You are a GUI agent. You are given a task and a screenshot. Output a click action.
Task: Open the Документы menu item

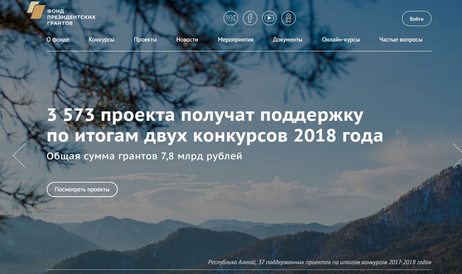click(x=287, y=40)
